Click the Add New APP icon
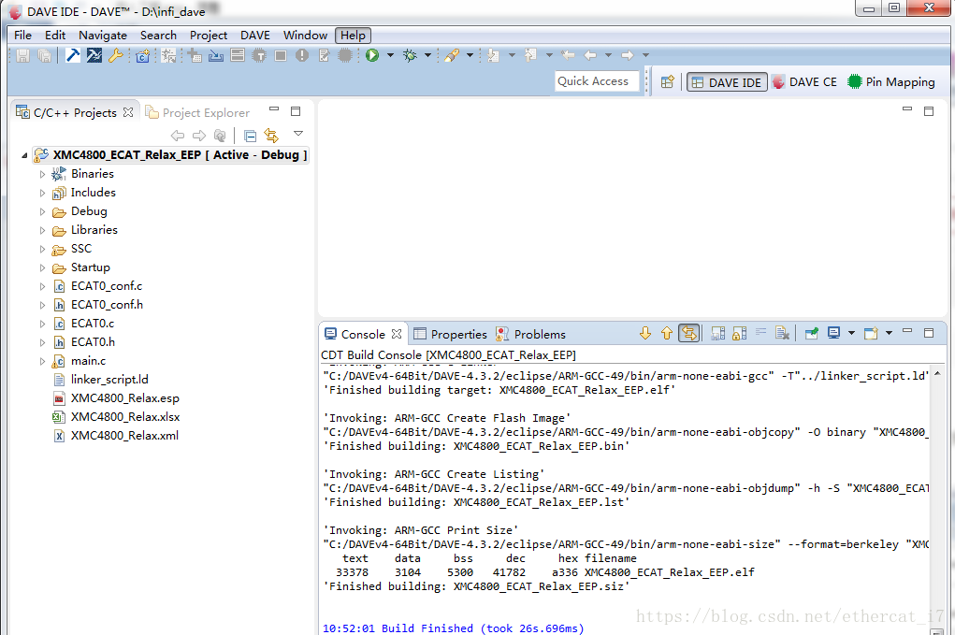This screenshot has height=635, width=955. click(x=195, y=56)
